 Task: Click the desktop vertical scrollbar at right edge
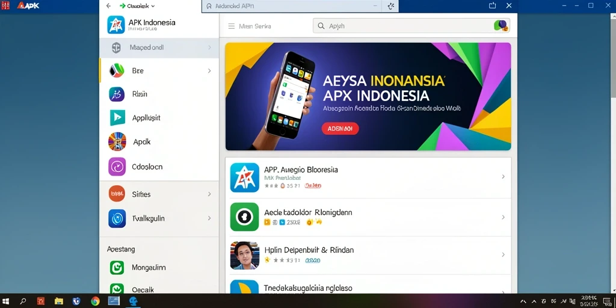[x=613, y=153]
